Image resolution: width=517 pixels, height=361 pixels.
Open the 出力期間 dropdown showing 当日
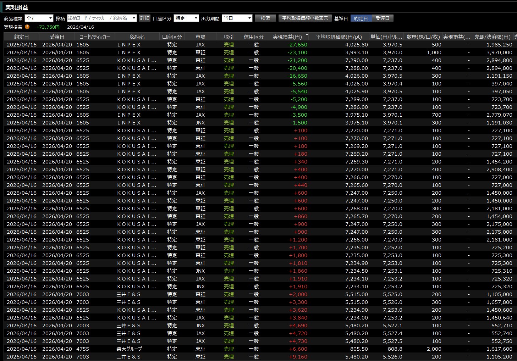(237, 18)
